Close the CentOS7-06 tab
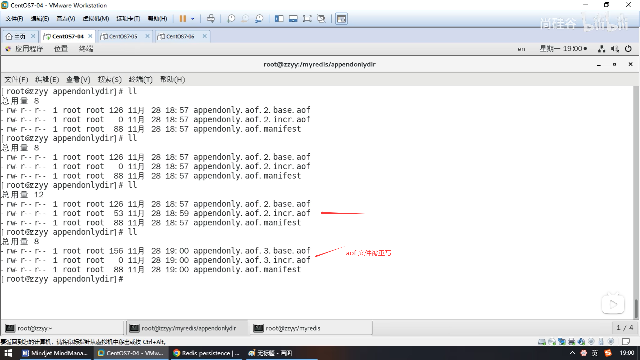Screen dimensions: 640x360 pyautogui.click(x=205, y=36)
